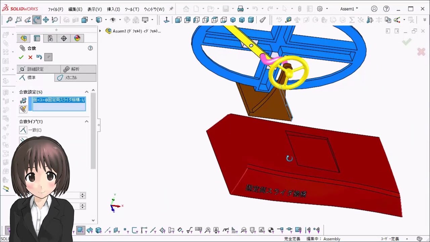Click the Previous View icon
430x242 pixels.
[28, 20]
